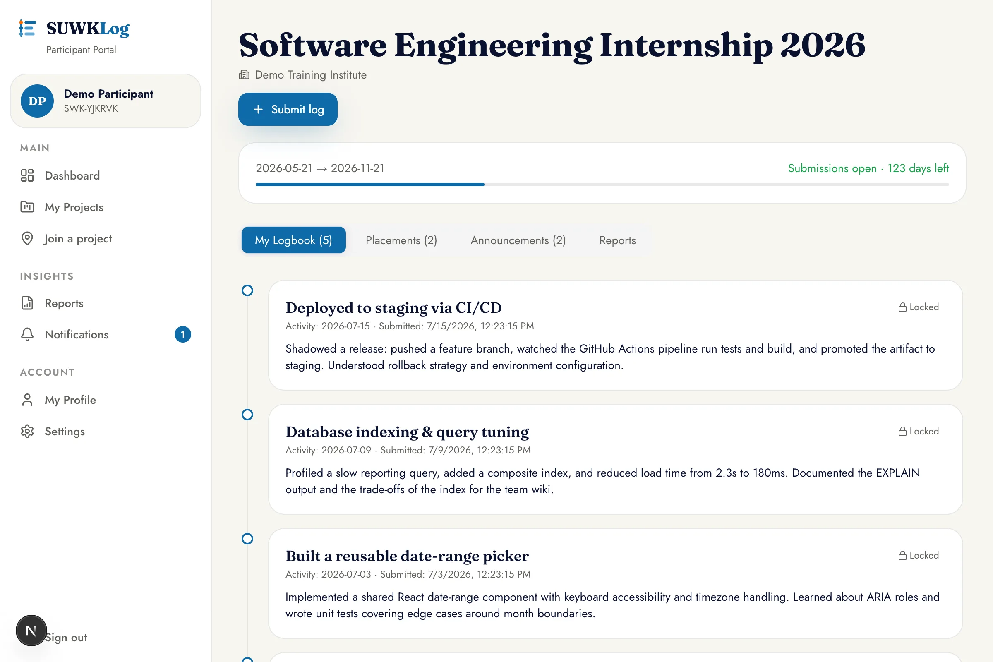Image resolution: width=993 pixels, height=662 pixels.
Task: Open Reports under Insights
Action: [x=106, y=303]
